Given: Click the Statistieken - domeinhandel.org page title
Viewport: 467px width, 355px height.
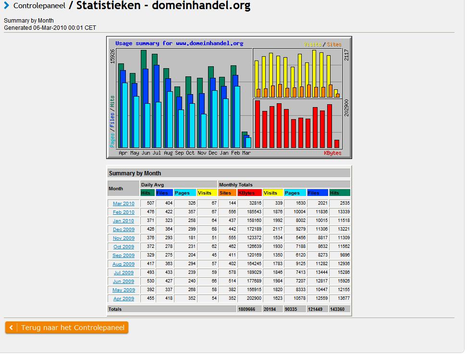Looking at the screenshot, I should point(163,6).
